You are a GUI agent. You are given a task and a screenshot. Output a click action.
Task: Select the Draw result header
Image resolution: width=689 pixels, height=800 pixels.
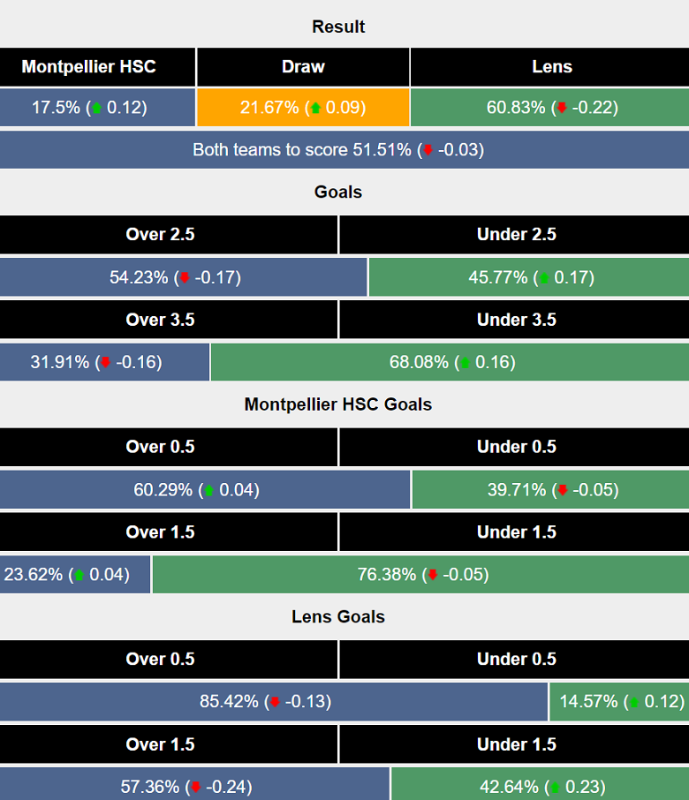[x=303, y=67]
